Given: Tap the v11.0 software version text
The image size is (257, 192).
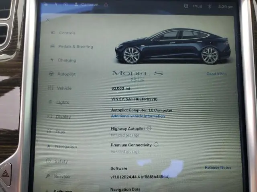Looking at the screenshot, I should tap(140, 177).
